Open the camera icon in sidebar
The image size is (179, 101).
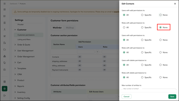[x=5, y=70]
